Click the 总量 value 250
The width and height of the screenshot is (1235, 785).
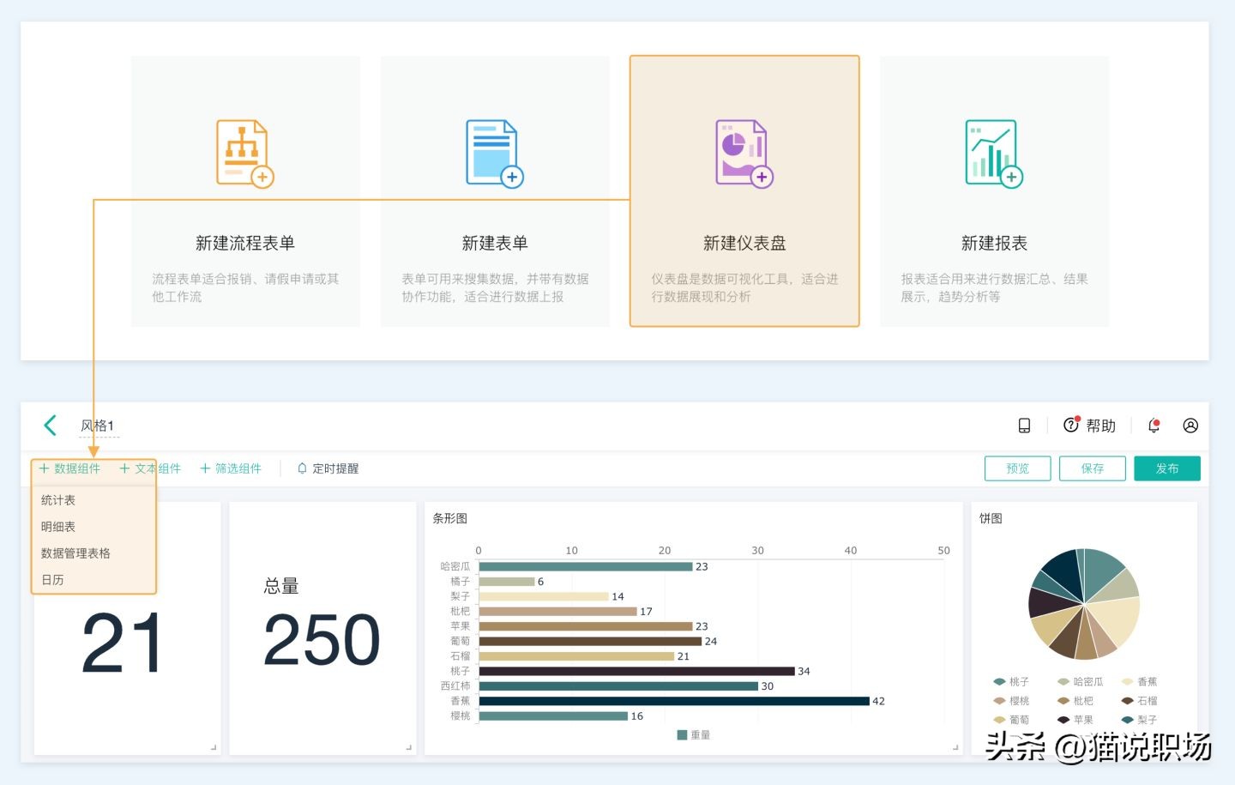pyautogui.click(x=322, y=640)
